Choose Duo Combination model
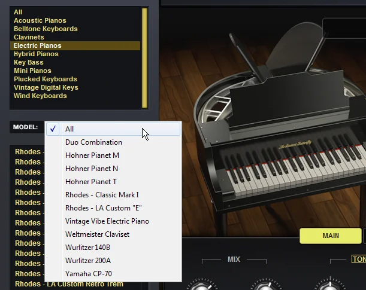Viewport: 366px width, 290px height. [x=113, y=142]
